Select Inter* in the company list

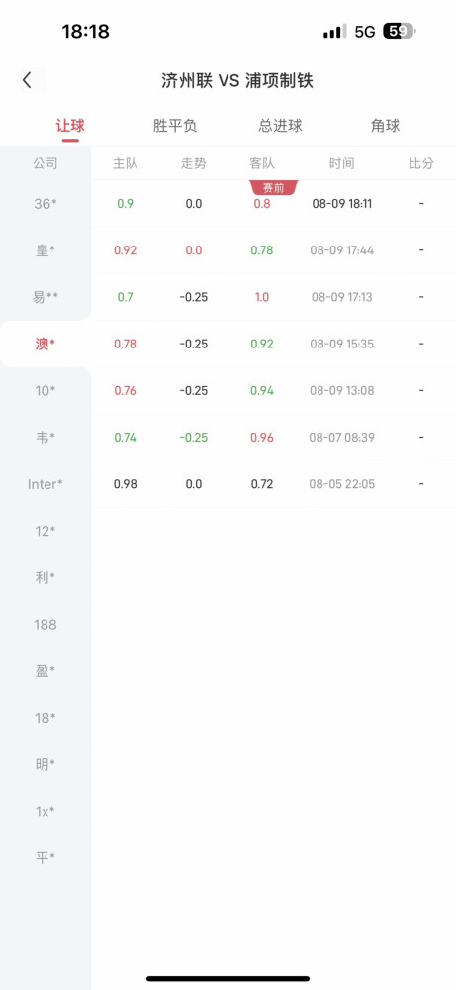coord(46,484)
